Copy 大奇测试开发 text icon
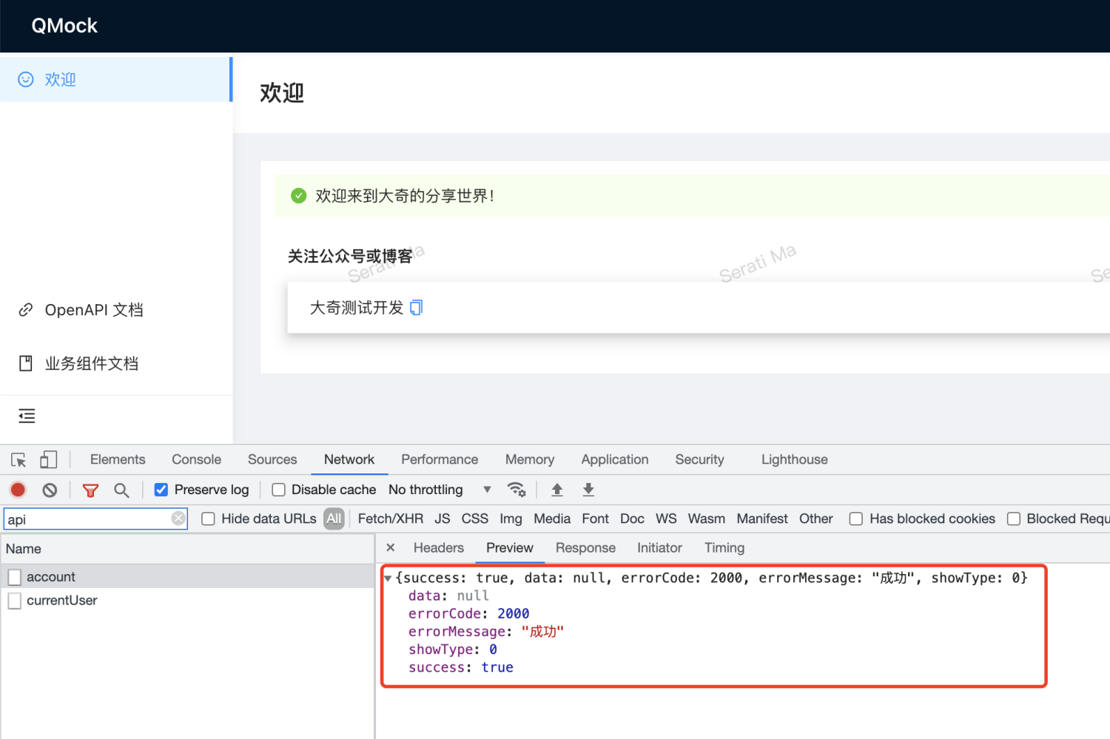This screenshot has width=1110, height=739. tap(417, 308)
